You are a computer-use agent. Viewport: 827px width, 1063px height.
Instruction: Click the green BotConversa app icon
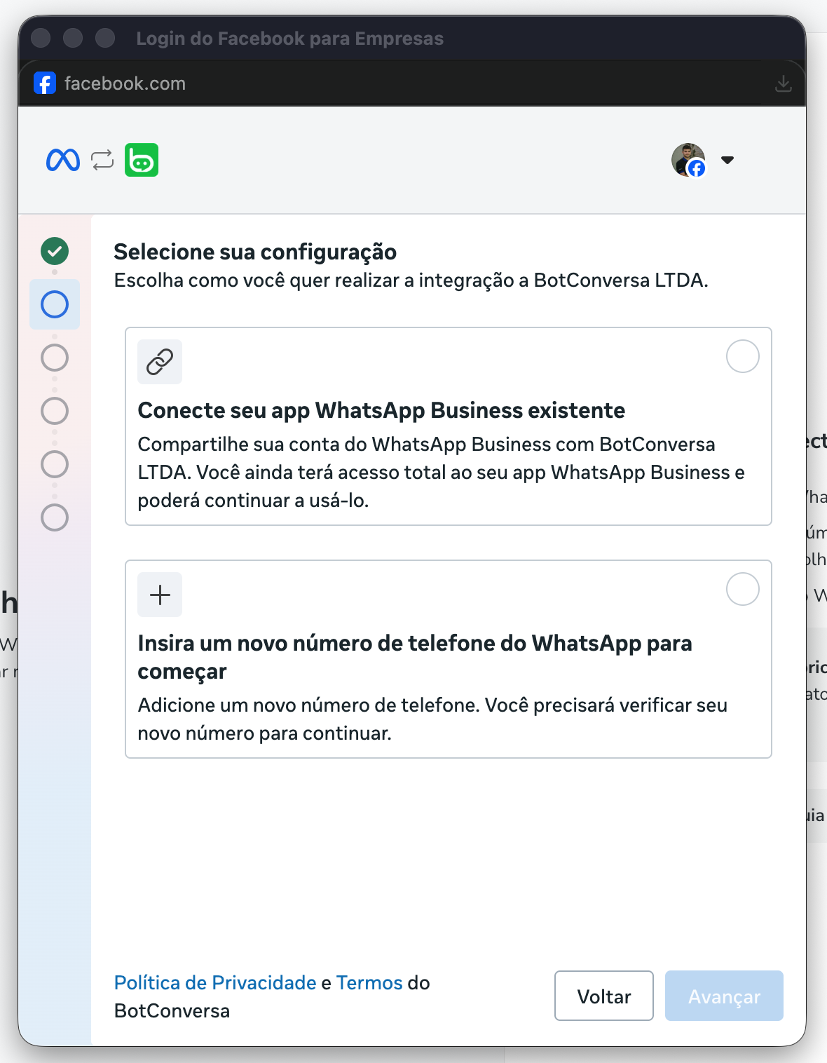coord(142,161)
